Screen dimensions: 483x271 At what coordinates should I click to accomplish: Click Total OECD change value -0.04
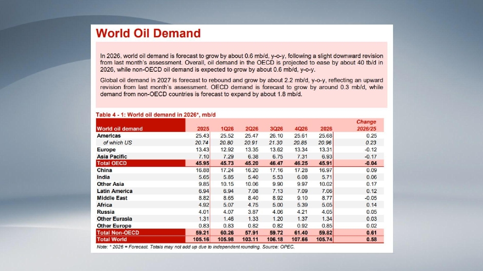click(371, 163)
